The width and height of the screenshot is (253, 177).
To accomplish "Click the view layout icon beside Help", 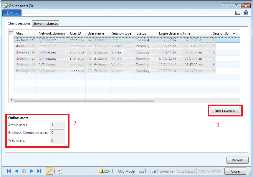I will coord(238,13).
